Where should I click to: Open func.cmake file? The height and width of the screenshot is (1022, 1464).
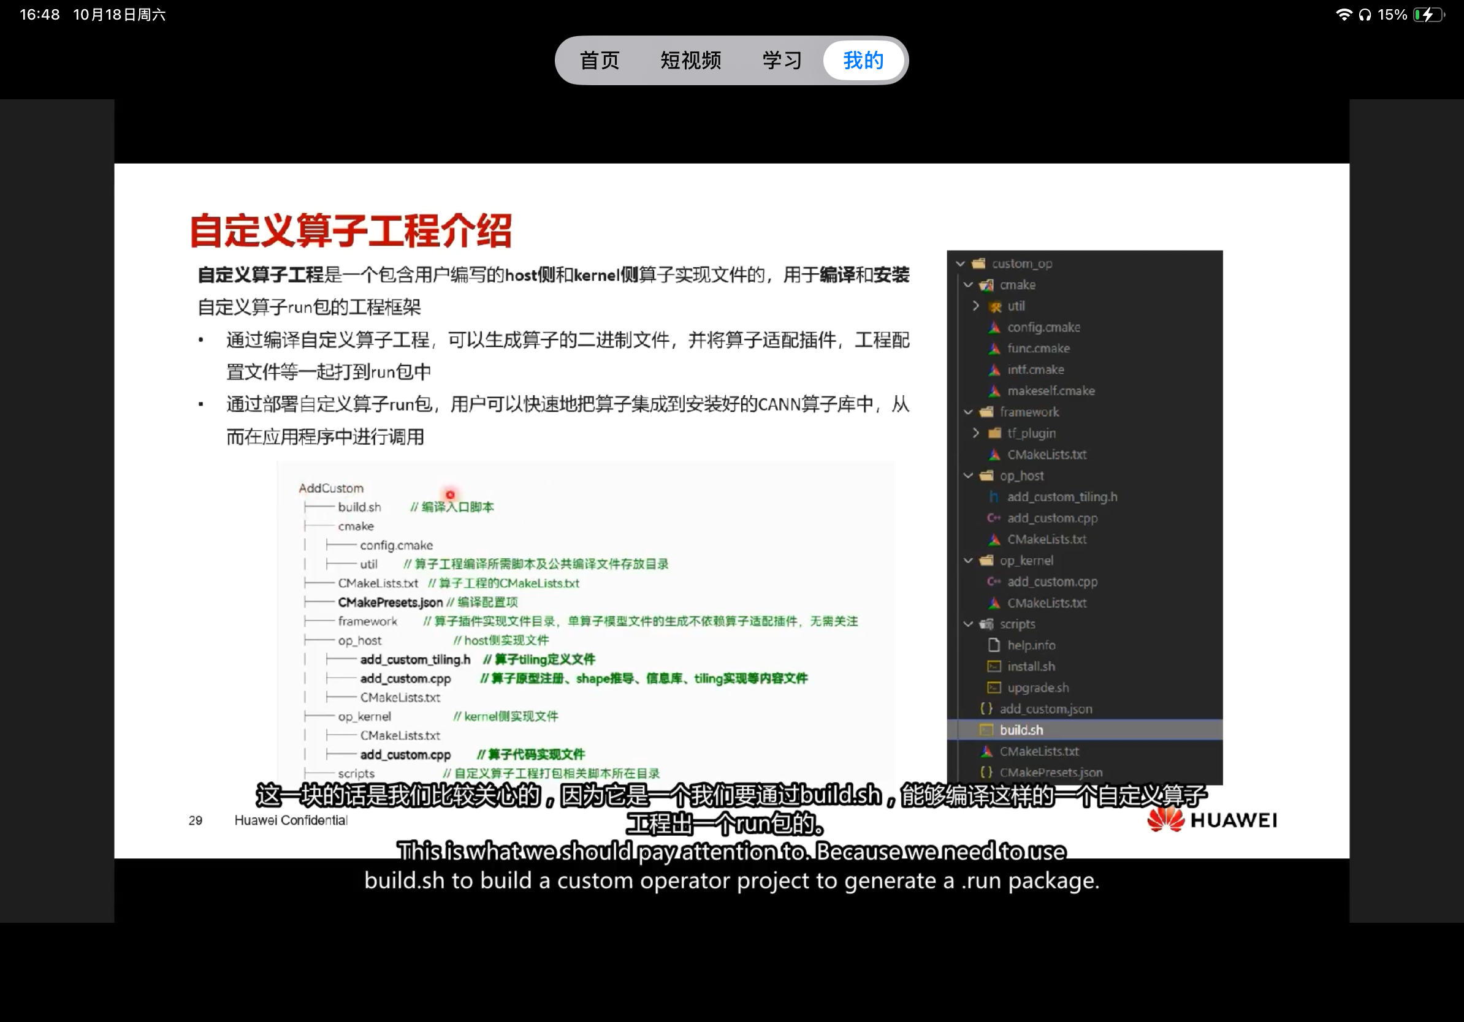pyautogui.click(x=1039, y=349)
